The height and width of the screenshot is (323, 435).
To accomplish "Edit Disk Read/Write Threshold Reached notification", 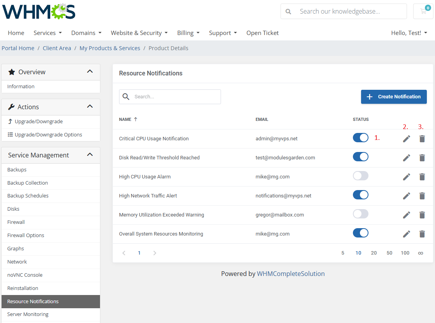I will 407,158.
